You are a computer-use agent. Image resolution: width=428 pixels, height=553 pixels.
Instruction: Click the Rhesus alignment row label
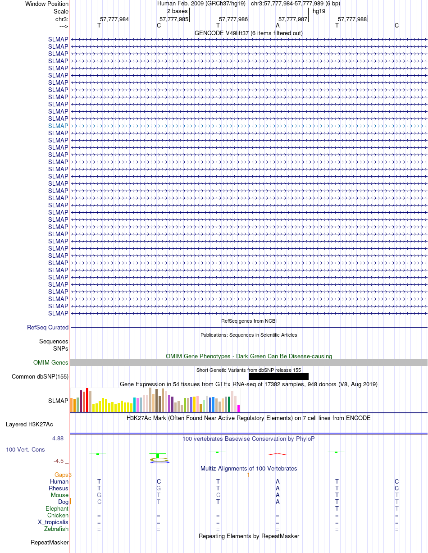pyautogui.click(x=59, y=488)
